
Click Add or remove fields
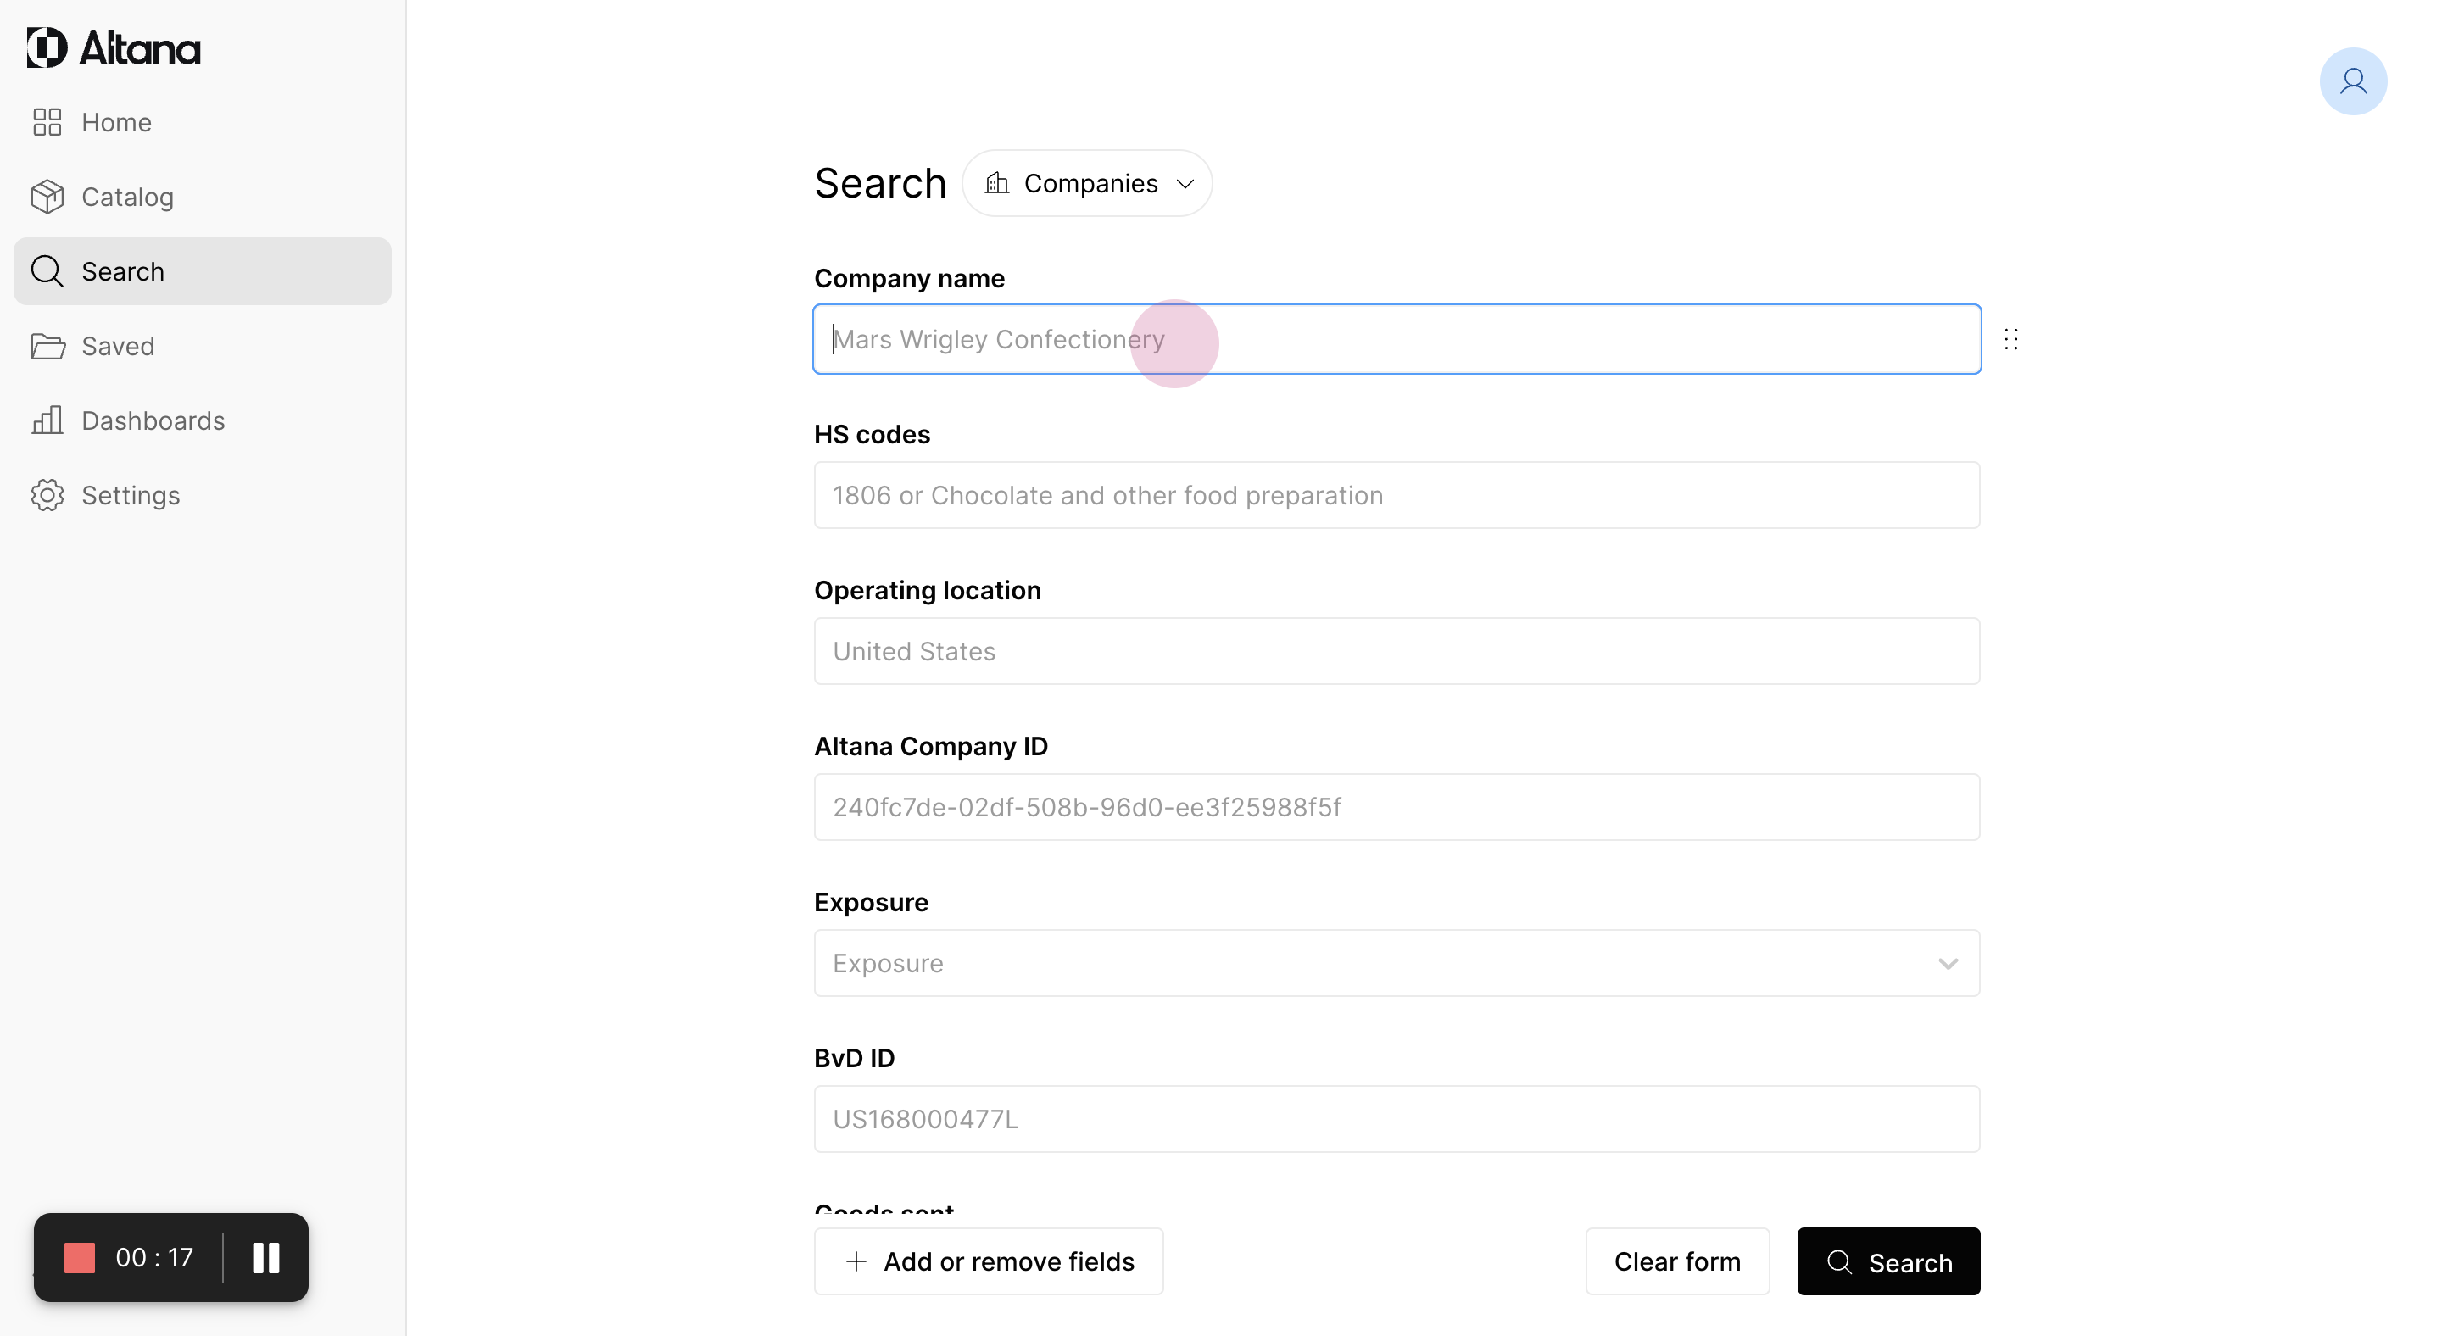pos(988,1261)
